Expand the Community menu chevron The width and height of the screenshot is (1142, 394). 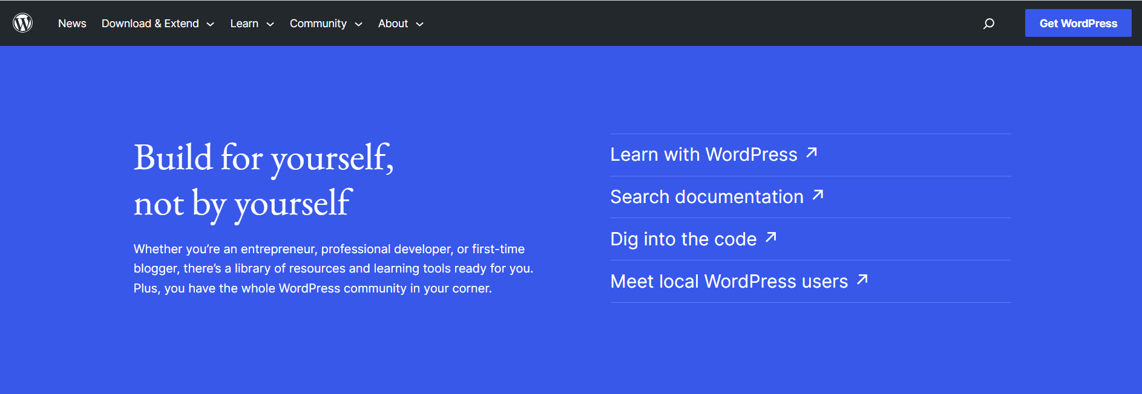click(358, 24)
